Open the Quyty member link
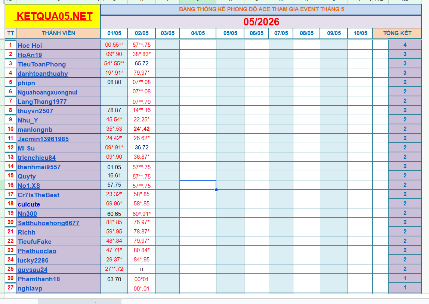This screenshot has height=304, width=429. pos(27,176)
